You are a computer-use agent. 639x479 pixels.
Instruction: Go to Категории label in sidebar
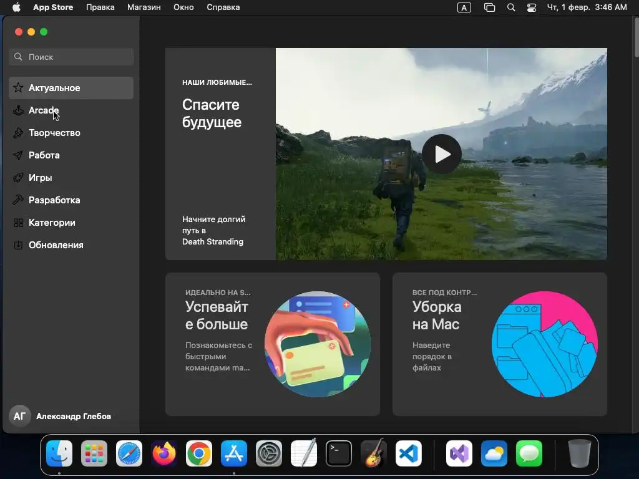coord(52,223)
